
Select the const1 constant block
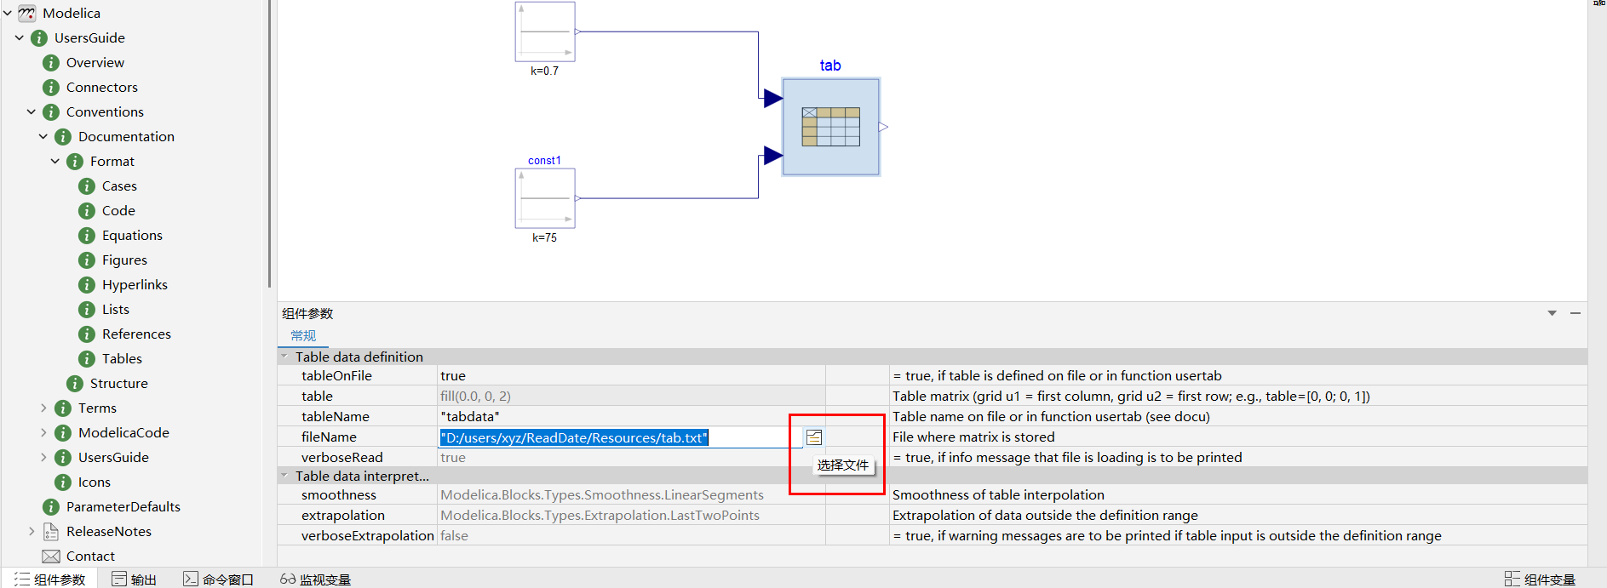tap(545, 198)
